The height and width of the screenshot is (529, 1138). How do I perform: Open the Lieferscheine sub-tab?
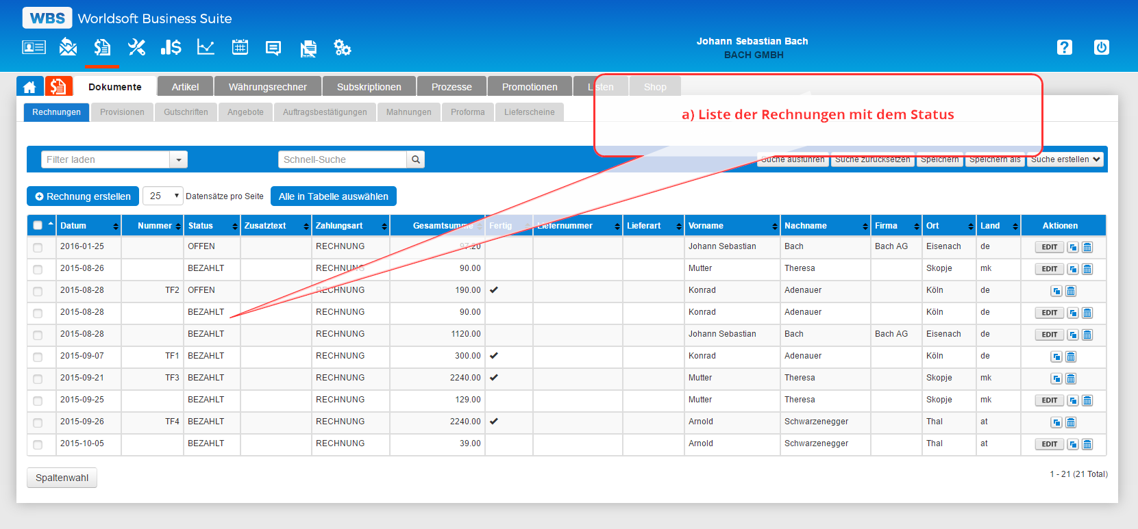(x=530, y=112)
